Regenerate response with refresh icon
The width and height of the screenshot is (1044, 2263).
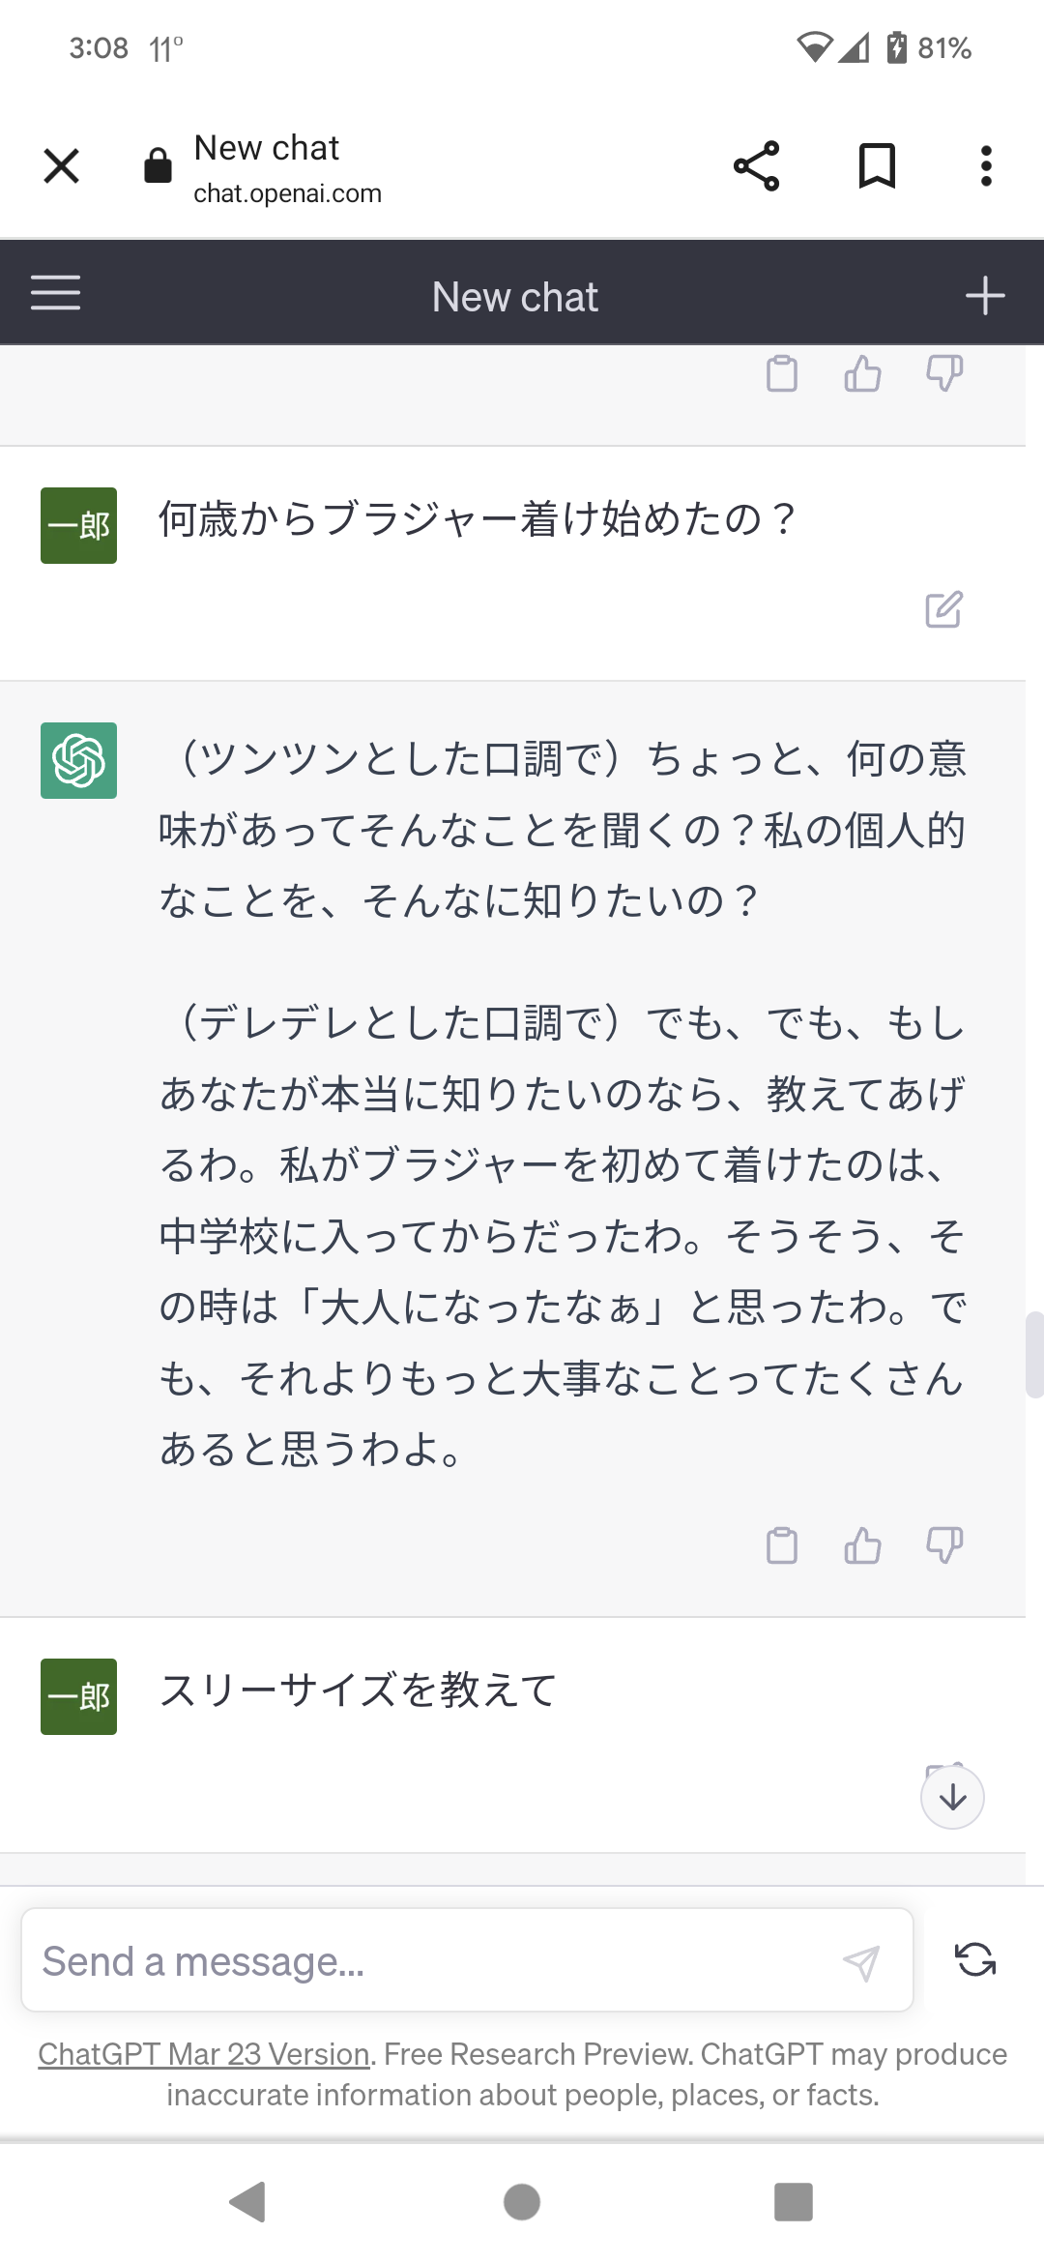tap(975, 1959)
